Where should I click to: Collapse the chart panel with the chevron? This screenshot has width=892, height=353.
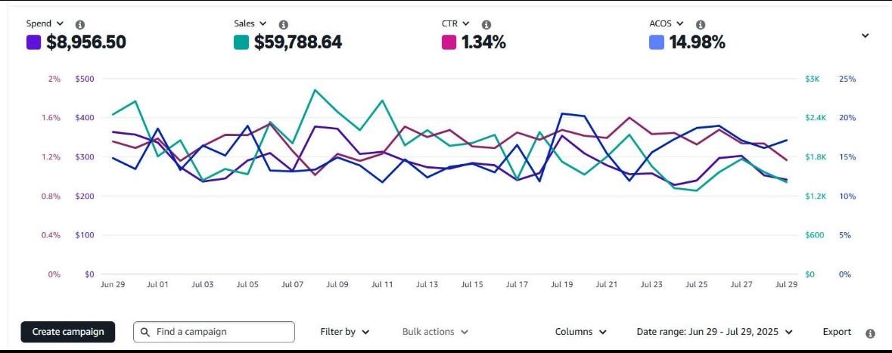866,36
